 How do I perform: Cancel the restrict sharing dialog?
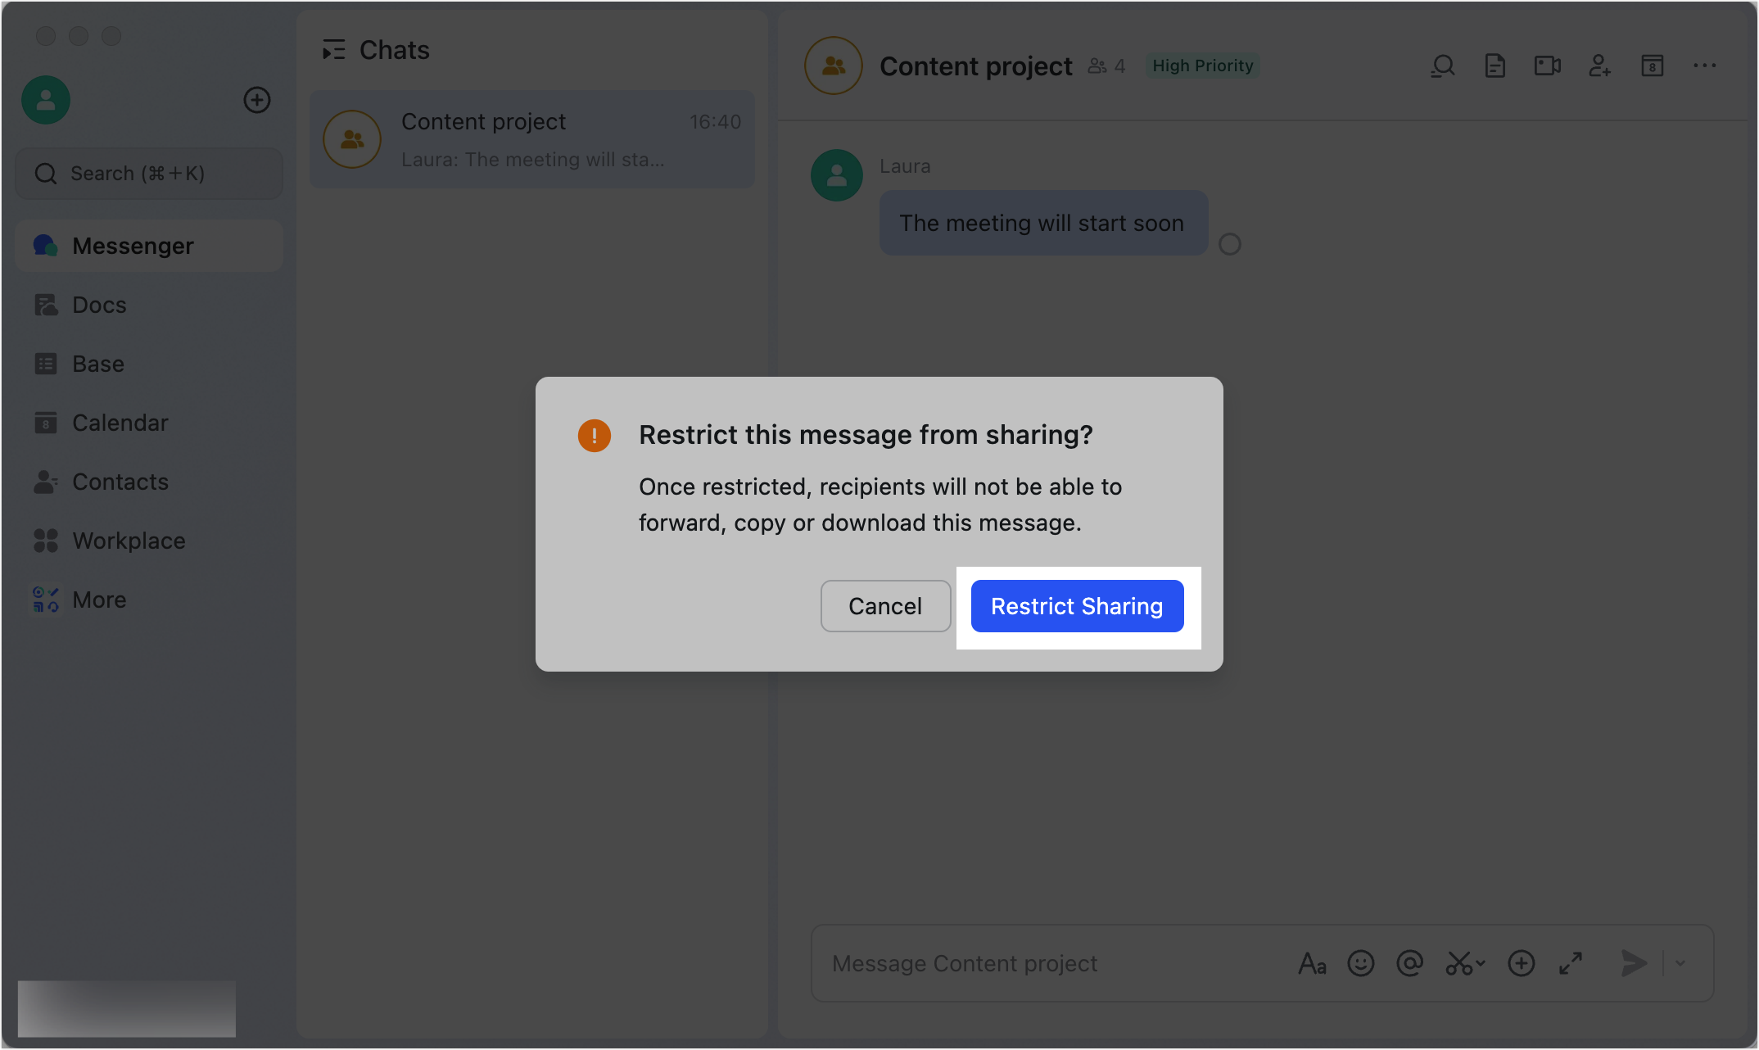pyautogui.click(x=885, y=606)
